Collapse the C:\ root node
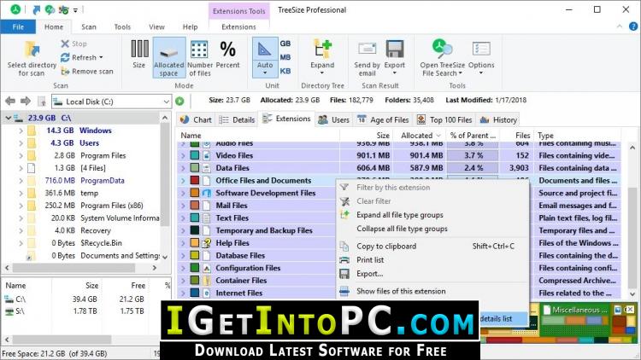Screen dimensions: 641x360 pyautogui.click(x=8, y=118)
